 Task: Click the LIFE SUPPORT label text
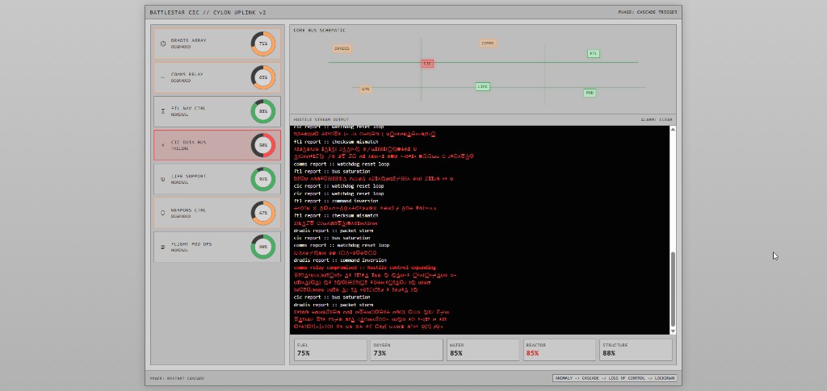[x=188, y=176]
